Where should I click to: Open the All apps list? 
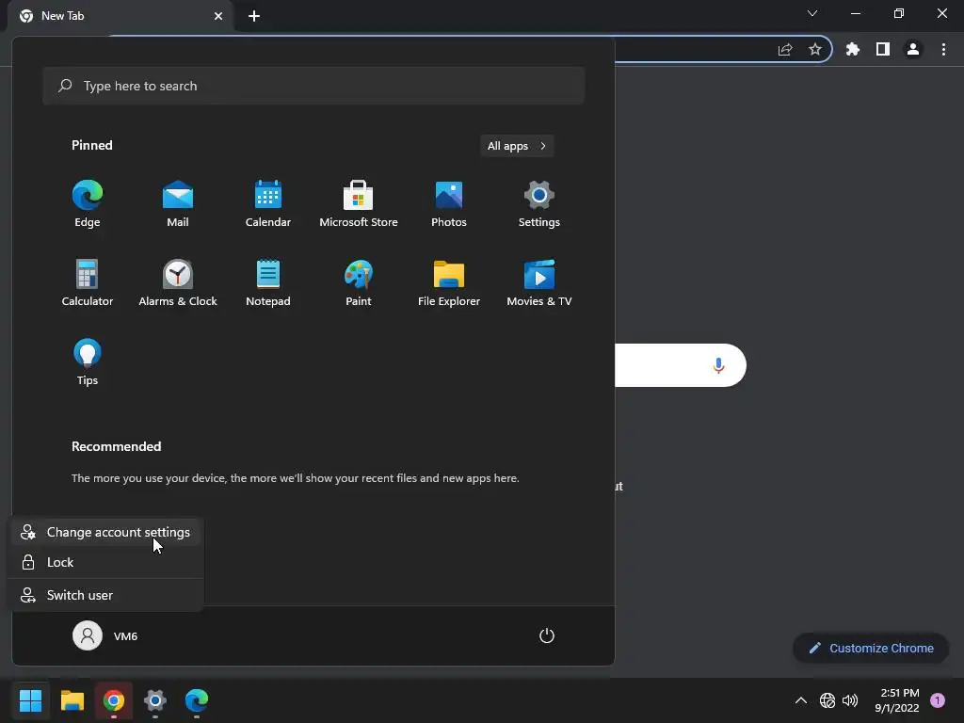tap(517, 146)
